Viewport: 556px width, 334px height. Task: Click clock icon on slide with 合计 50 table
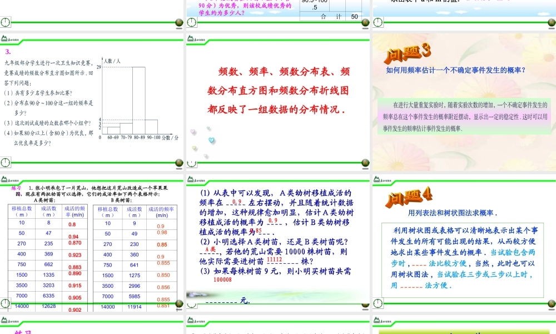[x=191, y=22]
